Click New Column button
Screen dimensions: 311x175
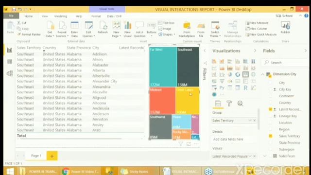256,29
